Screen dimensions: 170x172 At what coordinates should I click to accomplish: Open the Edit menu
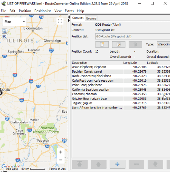pos(12,11)
